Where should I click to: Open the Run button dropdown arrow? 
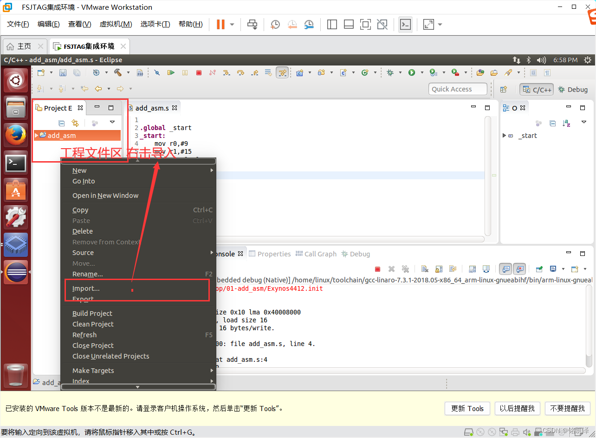coord(421,73)
